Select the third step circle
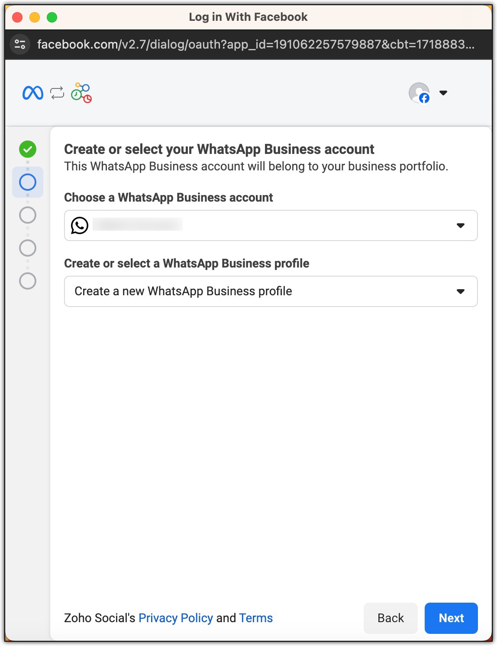497x646 pixels. 28,215
